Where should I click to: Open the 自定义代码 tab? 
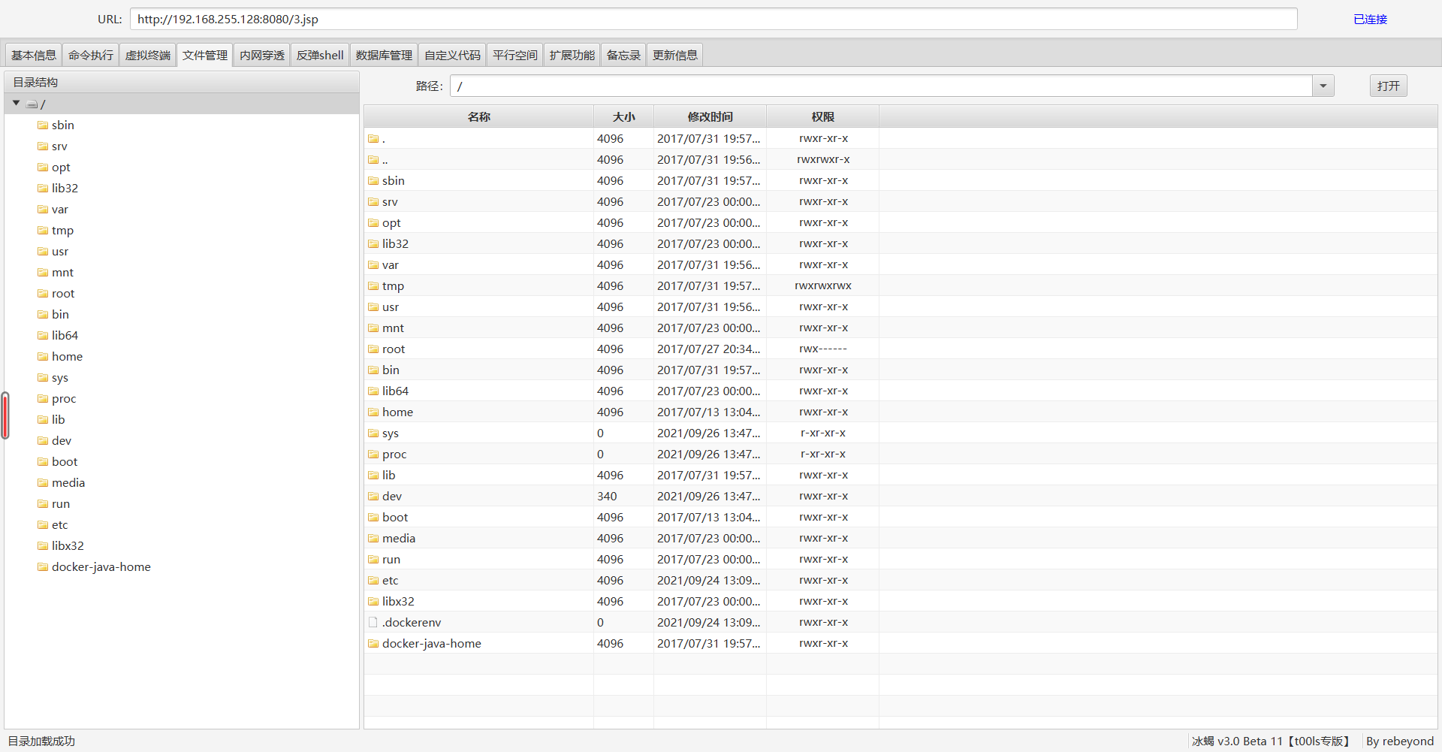[x=453, y=55]
